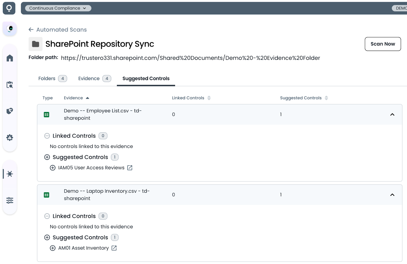Sort by the Linked Controls column header
The height and width of the screenshot is (264, 407).
(191, 98)
